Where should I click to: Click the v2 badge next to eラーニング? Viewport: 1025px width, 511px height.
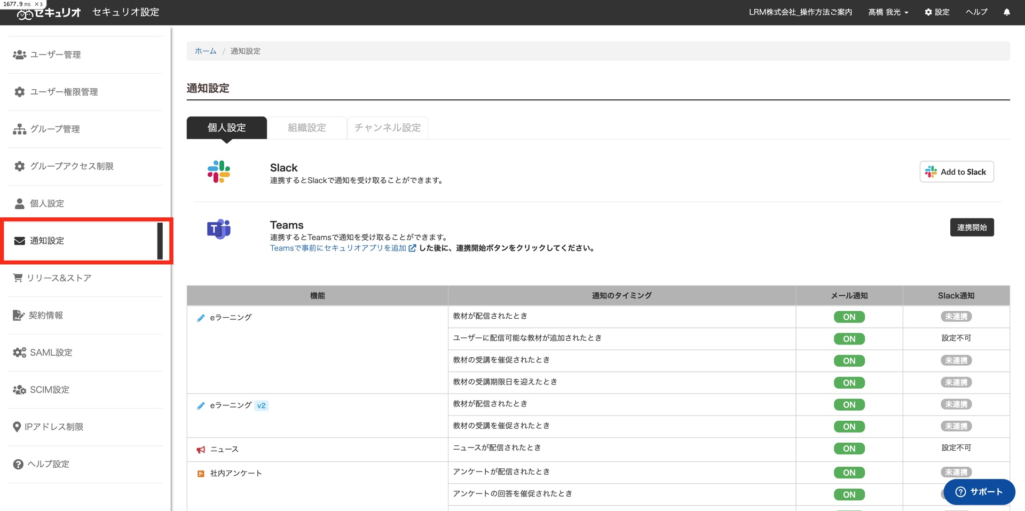[261, 406]
